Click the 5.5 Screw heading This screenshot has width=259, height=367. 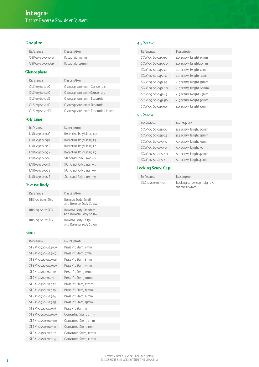click(145, 115)
